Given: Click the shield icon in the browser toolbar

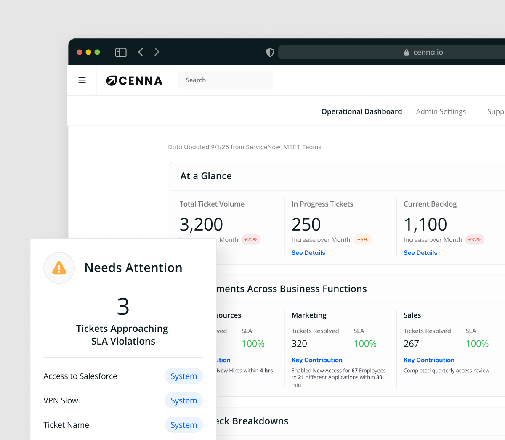Looking at the screenshot, I should (270, 52).
